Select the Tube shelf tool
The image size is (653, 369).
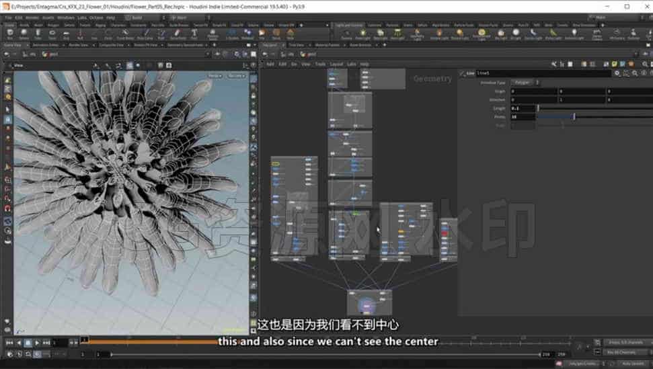[38, 34]
